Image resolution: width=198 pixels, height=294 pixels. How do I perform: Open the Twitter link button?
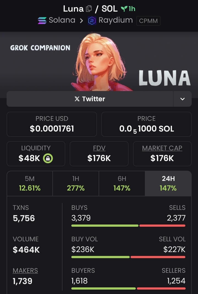90,99
